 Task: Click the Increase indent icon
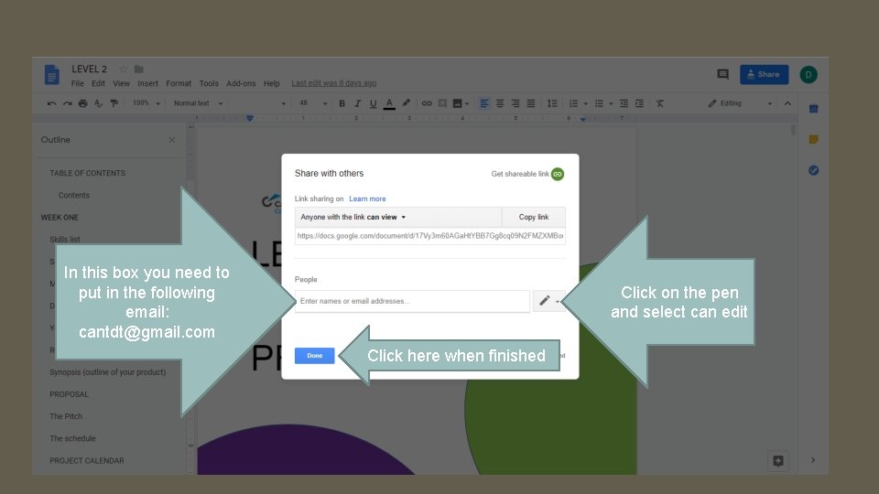pyautogui.click(x=639, y=103)
